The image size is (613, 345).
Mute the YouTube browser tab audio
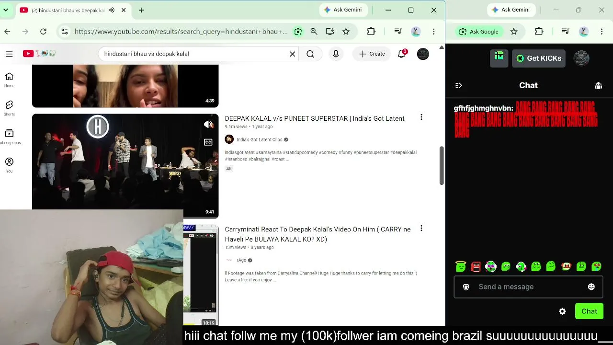112,10
